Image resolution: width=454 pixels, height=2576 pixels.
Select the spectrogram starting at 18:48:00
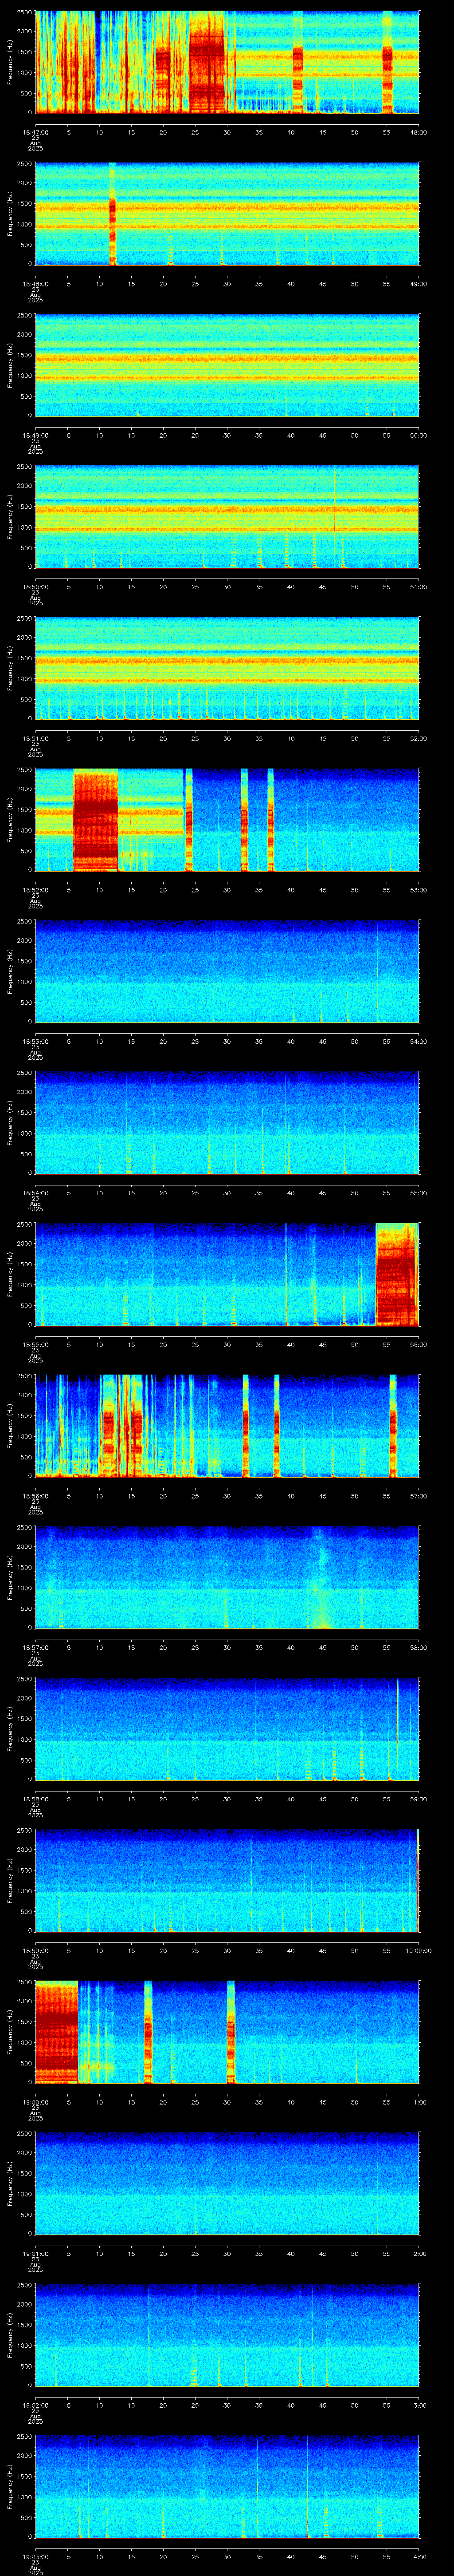(227, 213)
